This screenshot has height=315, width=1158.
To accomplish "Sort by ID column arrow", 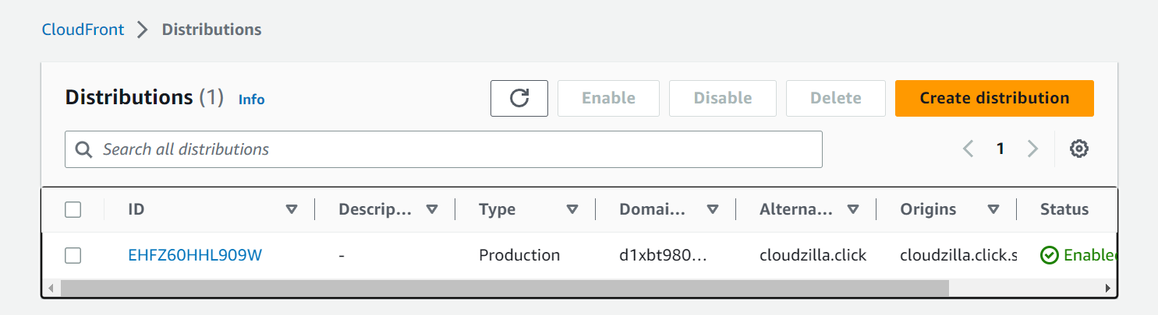I will click(292, 209).
